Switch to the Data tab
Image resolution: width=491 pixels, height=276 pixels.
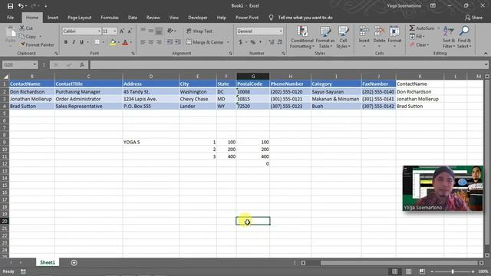[133, 18]
